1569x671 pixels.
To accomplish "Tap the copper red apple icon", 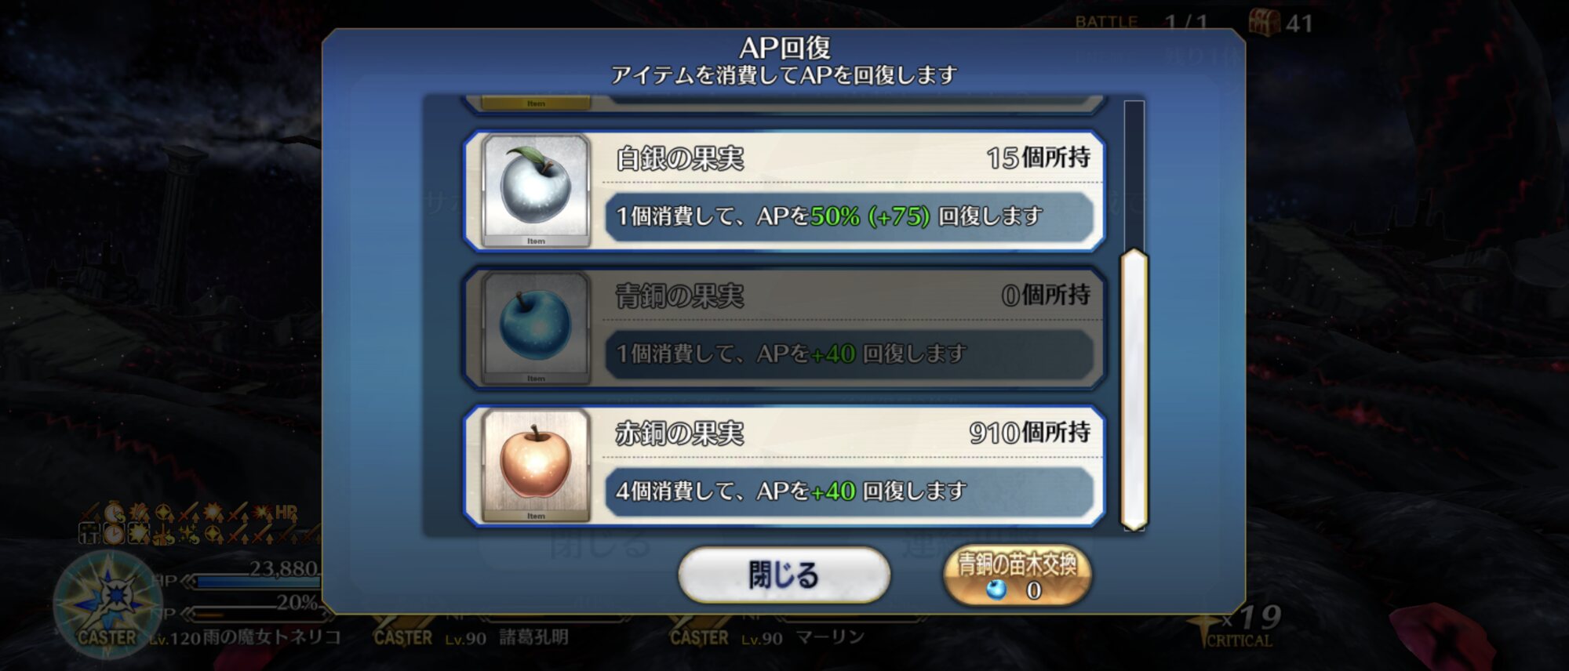I will (x=536, y=465).
